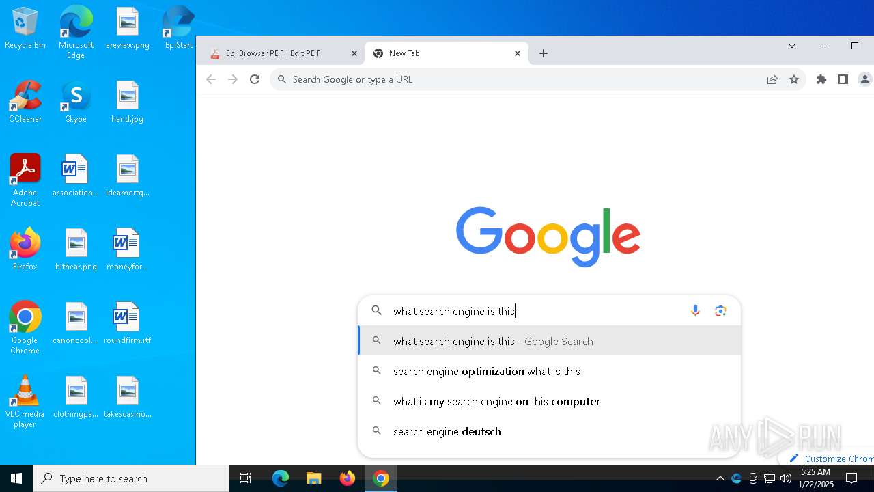Open Google Chrome desktop shortcut
The width and height of the screenshot is (874, 492).
tap(25, 328)
